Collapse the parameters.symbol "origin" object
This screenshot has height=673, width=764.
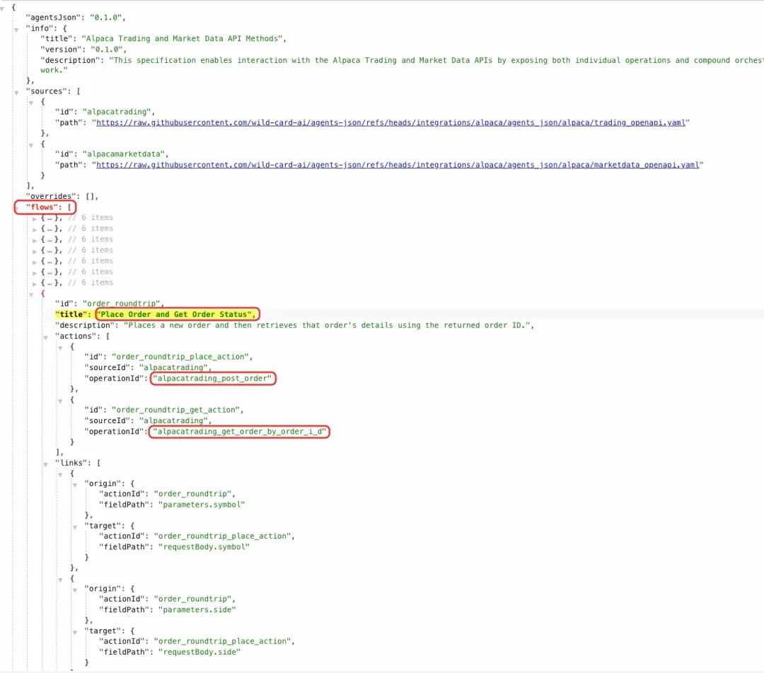[75, 485]
